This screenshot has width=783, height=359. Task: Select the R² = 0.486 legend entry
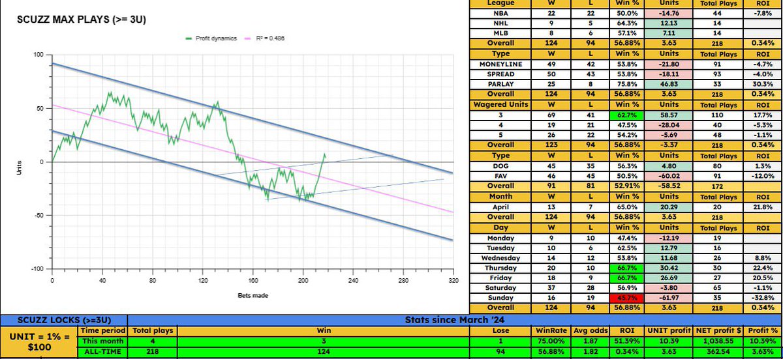(x=263, y=38)
